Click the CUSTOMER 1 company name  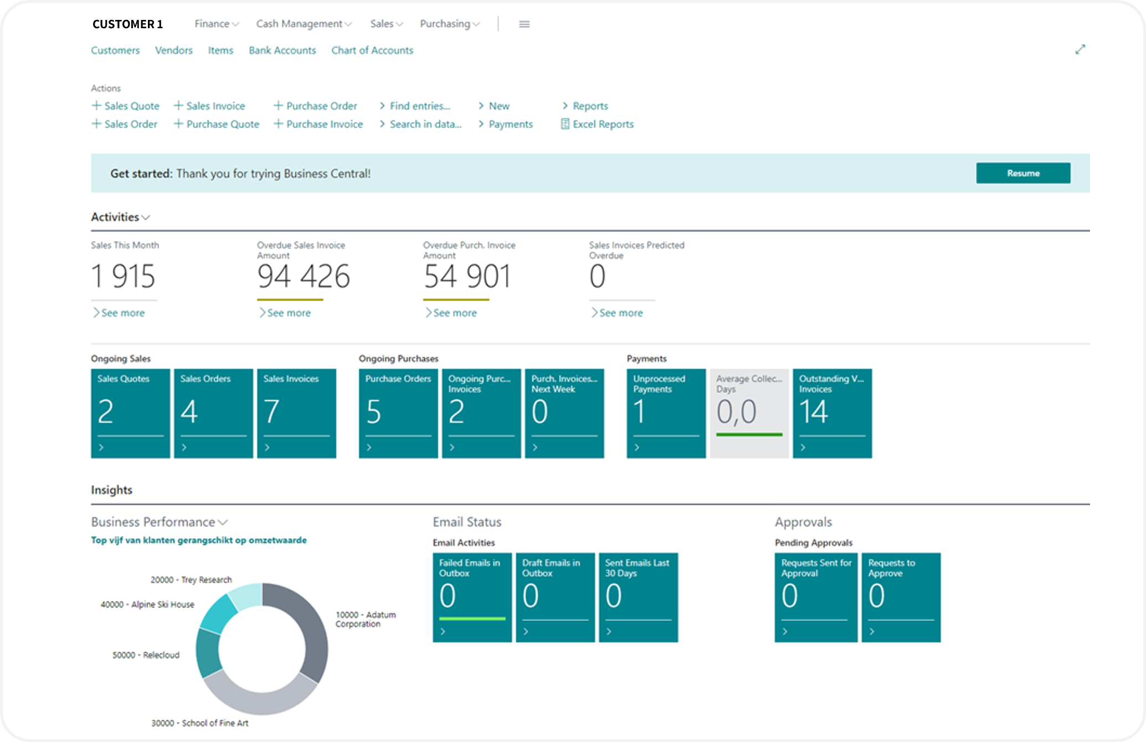pos(127,24)
